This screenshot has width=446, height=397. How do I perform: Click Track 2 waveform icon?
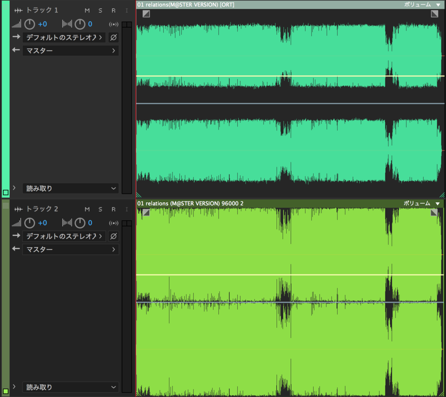(x=18, y=209)
